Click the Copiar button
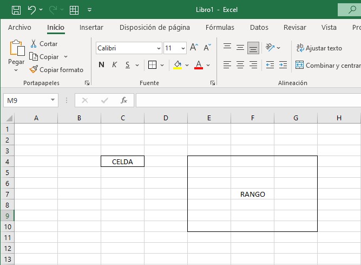 pos(44,57)
